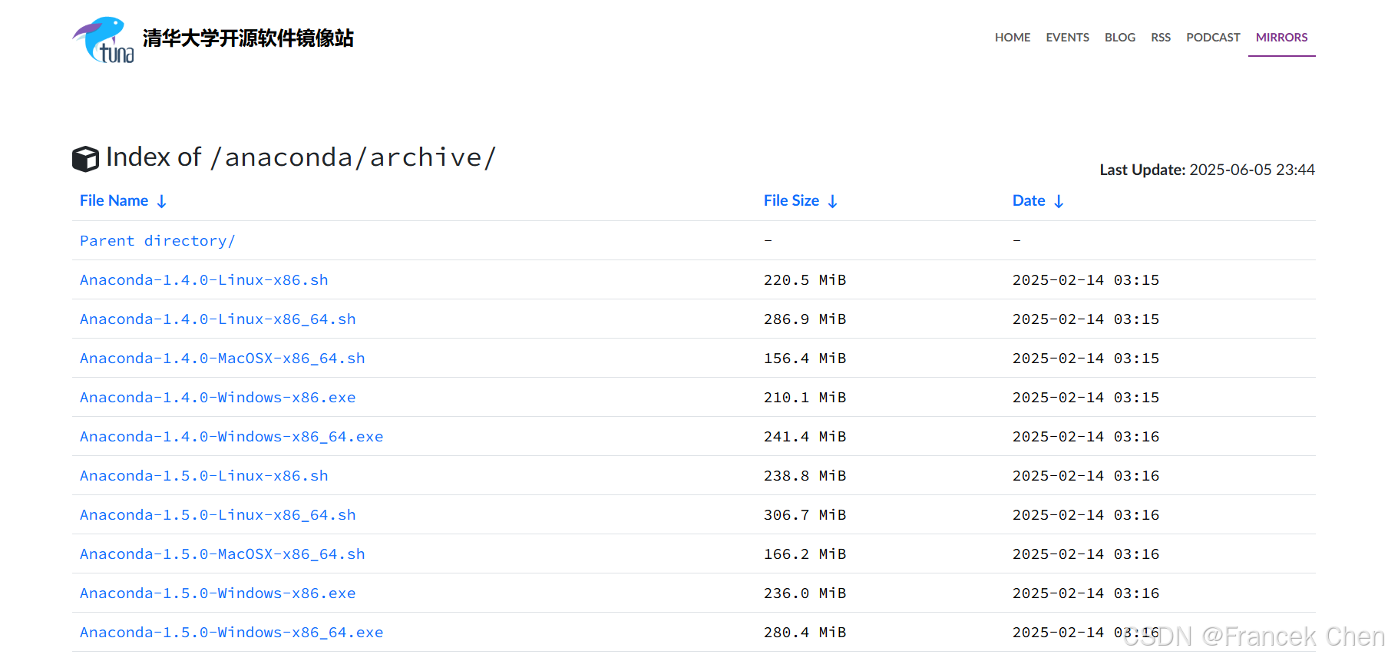Download Anaconda-1.4.0-Linux-x86.sh
1388x661 pixels.
coord(204,280)
